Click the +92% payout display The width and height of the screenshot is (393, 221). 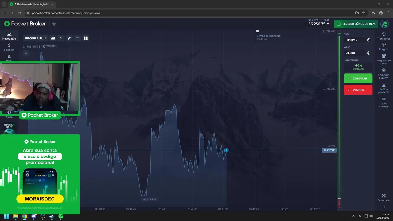pos(358,67)
